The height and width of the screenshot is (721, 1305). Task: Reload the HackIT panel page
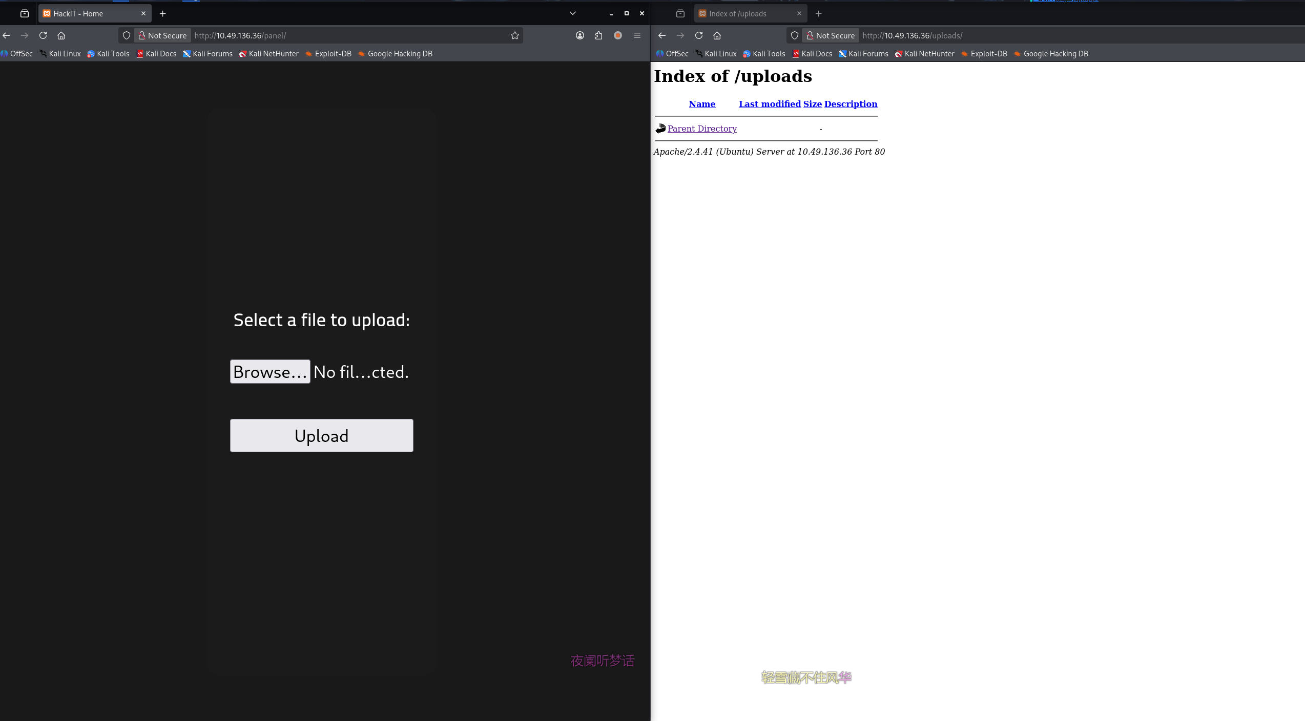[43, 35]
